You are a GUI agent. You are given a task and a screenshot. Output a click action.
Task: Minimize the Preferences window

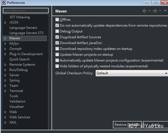click(x=147, y=3)
